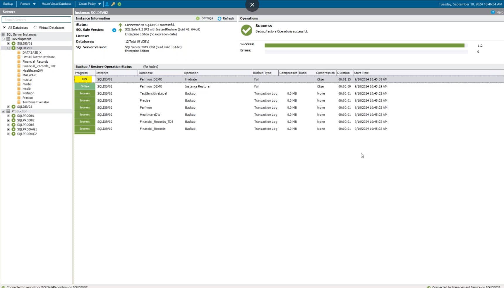Viewport: 504px width, 288px height.
Task: Click the green up arrow next to Status
Action: point(120,25)
